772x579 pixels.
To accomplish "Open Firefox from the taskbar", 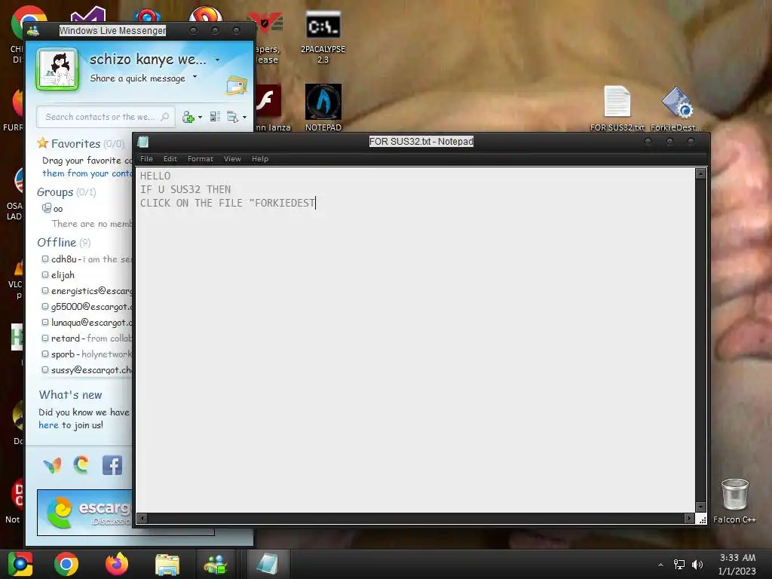I will pyautogui.click(x=117, y=564).
